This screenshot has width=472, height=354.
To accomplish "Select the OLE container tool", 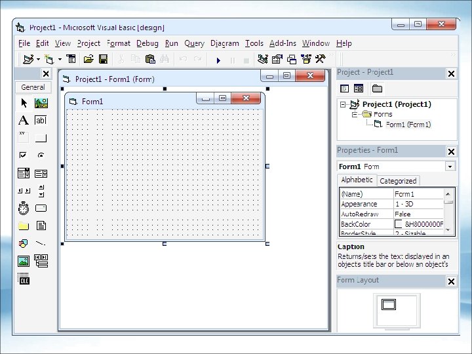I will [24, 279].
